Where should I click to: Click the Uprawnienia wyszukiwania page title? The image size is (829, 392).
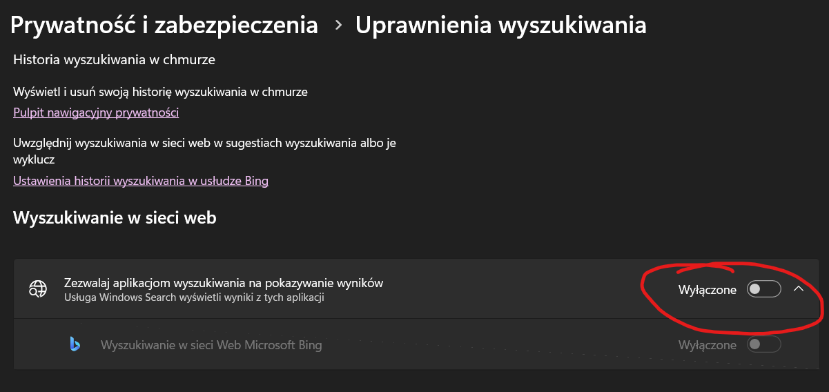coord(500,26)
